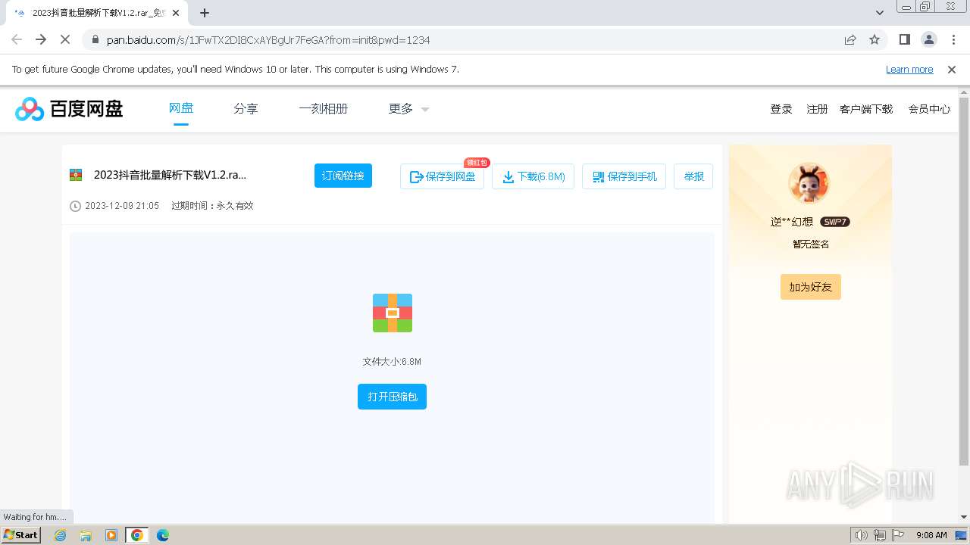
Task: Expand the 更多 dropdown menu
Action: pyautogui.click(x=409, y=109)
